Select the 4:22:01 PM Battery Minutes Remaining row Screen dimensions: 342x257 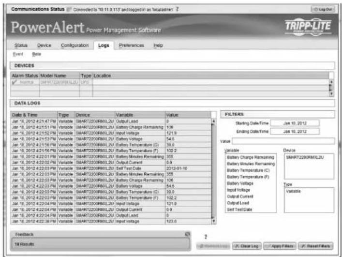(111, 156)
